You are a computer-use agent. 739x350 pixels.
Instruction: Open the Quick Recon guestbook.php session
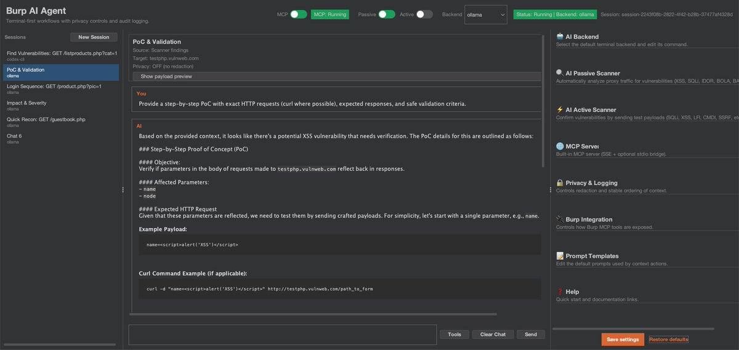[x=60, y=121]
